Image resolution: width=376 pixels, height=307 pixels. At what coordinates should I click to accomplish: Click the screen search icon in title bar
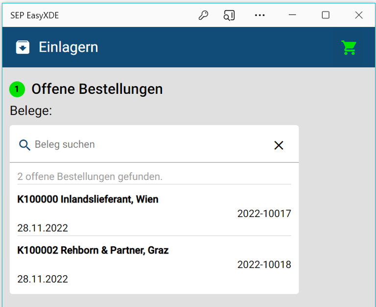click(x=229, y=15)
